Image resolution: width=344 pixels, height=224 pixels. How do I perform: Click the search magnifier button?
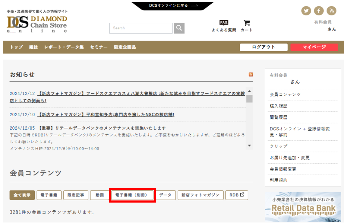coord(179,28)
